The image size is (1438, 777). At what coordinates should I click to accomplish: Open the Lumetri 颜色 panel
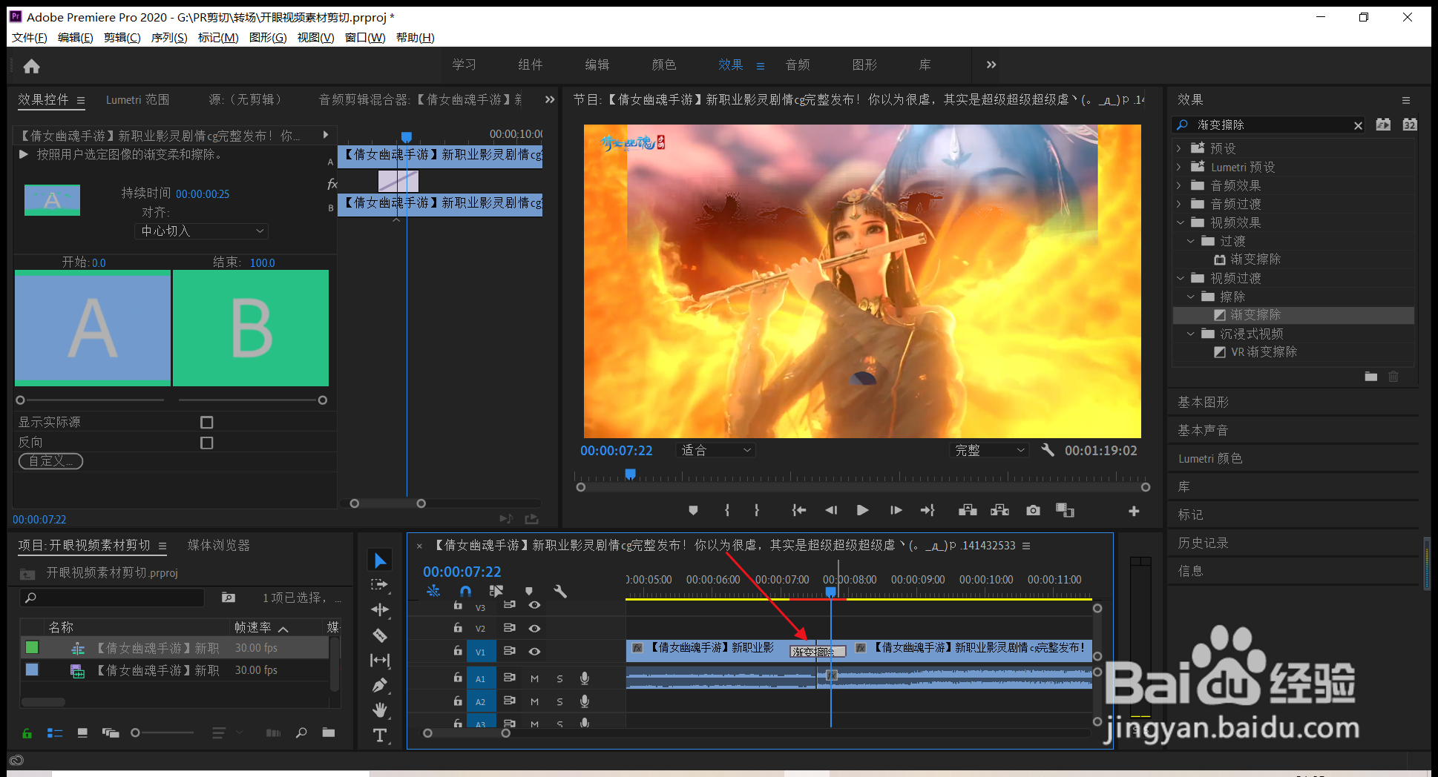click(x=1210, y=459)
